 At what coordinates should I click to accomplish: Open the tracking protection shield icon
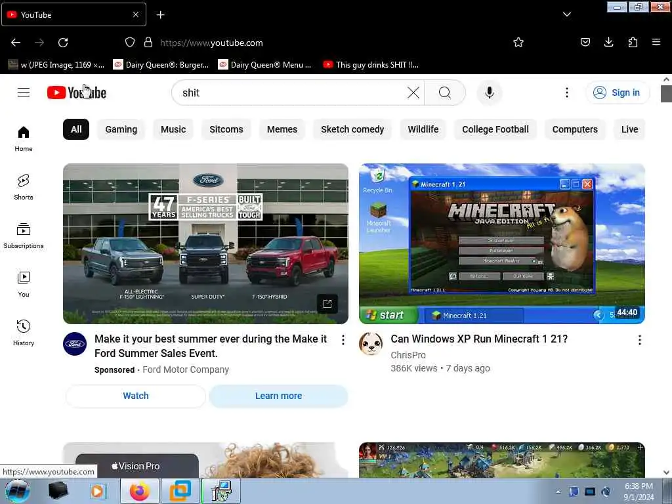point(130,42)
